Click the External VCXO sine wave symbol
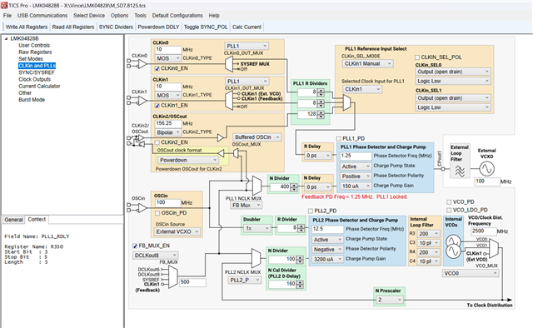533x328 pixels. point(486,169)
